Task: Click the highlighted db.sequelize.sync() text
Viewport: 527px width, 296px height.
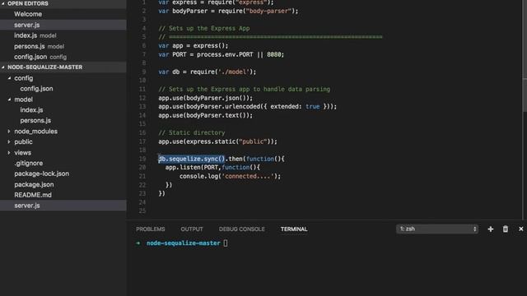Action: pyautogui.click(x=192, y=159)
